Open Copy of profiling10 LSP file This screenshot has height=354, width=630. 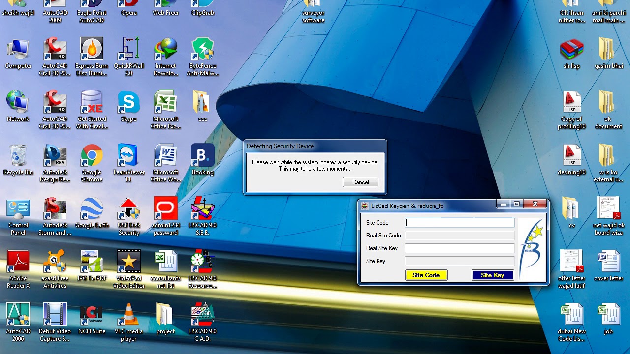click(x=571, y=110)
